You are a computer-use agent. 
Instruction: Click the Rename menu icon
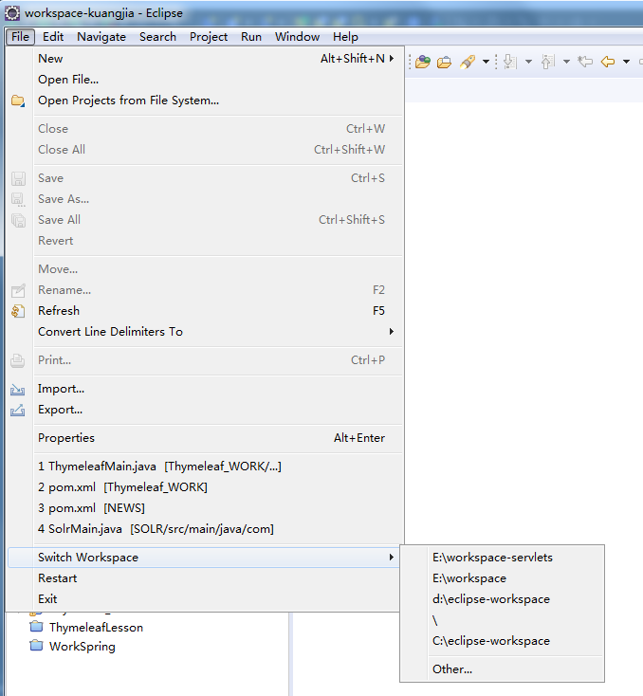(x=18, y=290)
